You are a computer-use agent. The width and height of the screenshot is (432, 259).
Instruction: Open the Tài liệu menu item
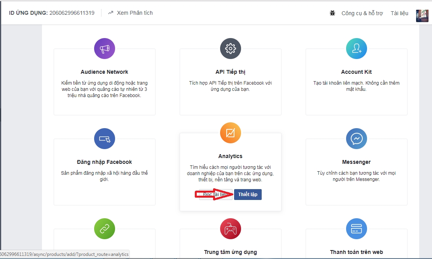[x=399, y=13]
